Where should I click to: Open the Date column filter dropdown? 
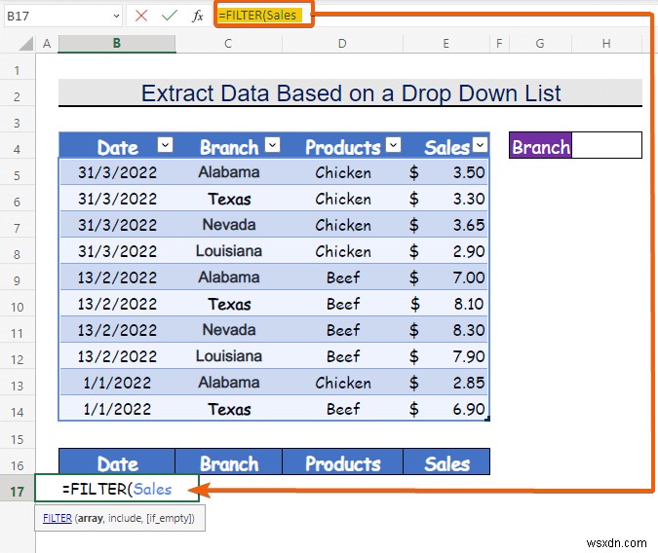pyautogui.click(x=166, y=145)
